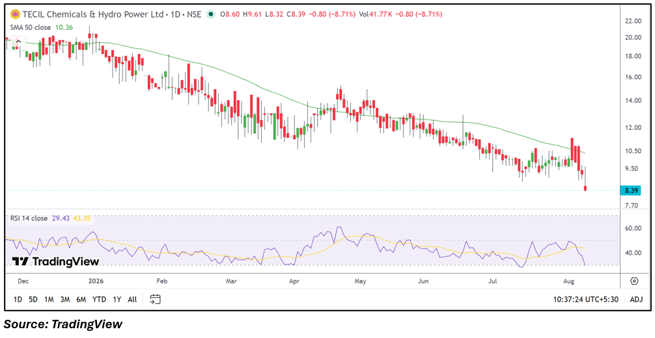Click the 7.70 price axis label
Screen dimensions: 655x338
tap(632, 205)
